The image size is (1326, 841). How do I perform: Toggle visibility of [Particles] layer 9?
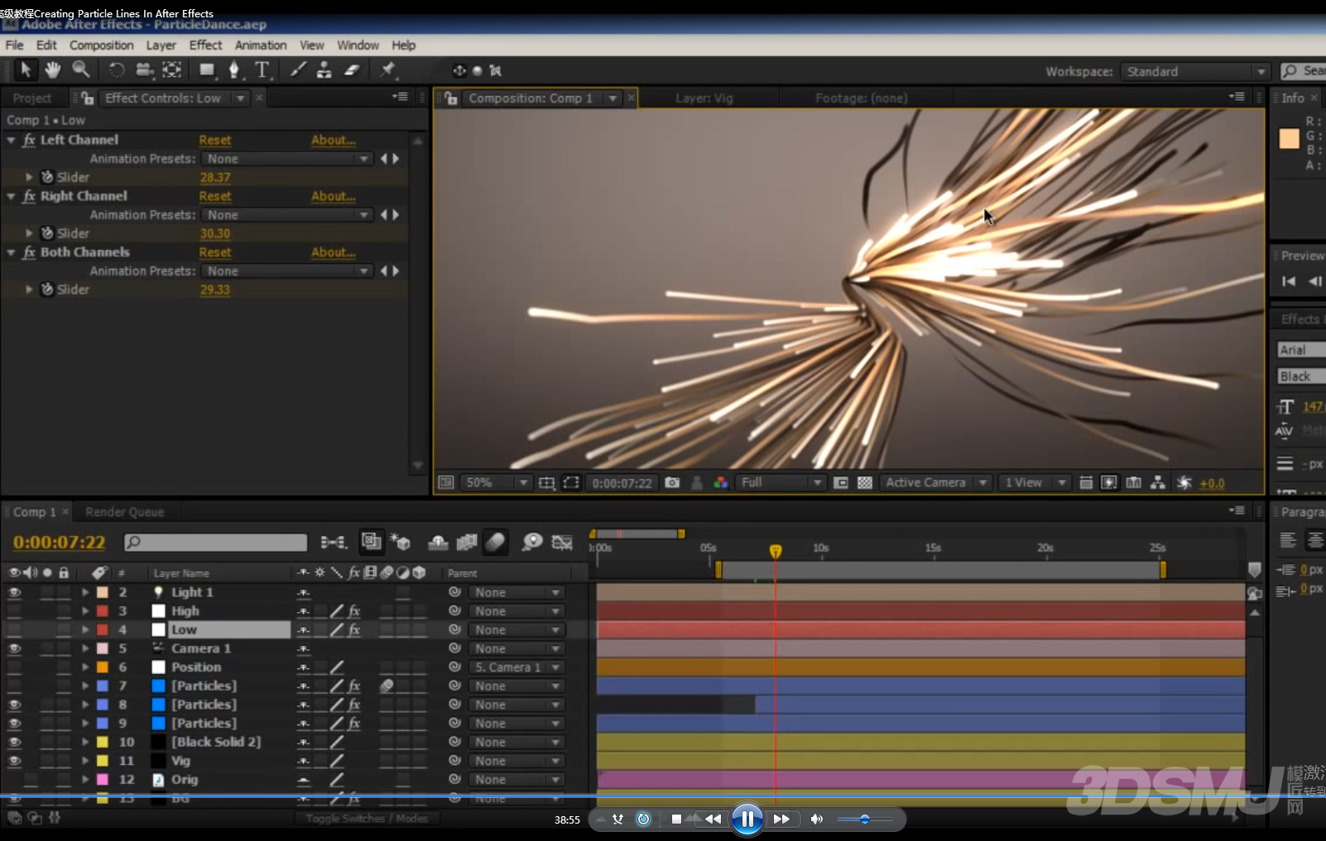pyautogui.click(x=14, y=724)
